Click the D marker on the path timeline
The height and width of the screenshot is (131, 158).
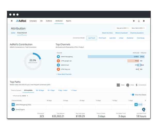(x=144, y=109)
